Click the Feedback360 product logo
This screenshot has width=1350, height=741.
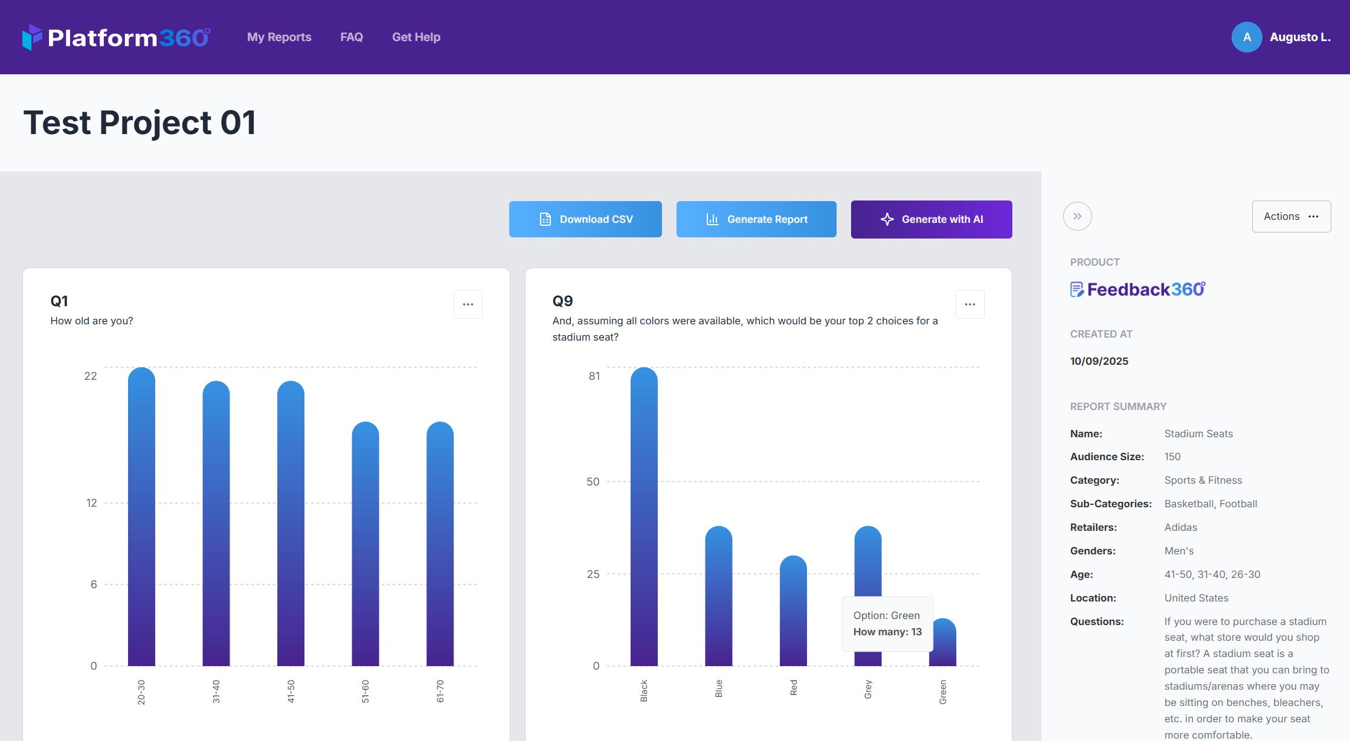point(1137,290)
